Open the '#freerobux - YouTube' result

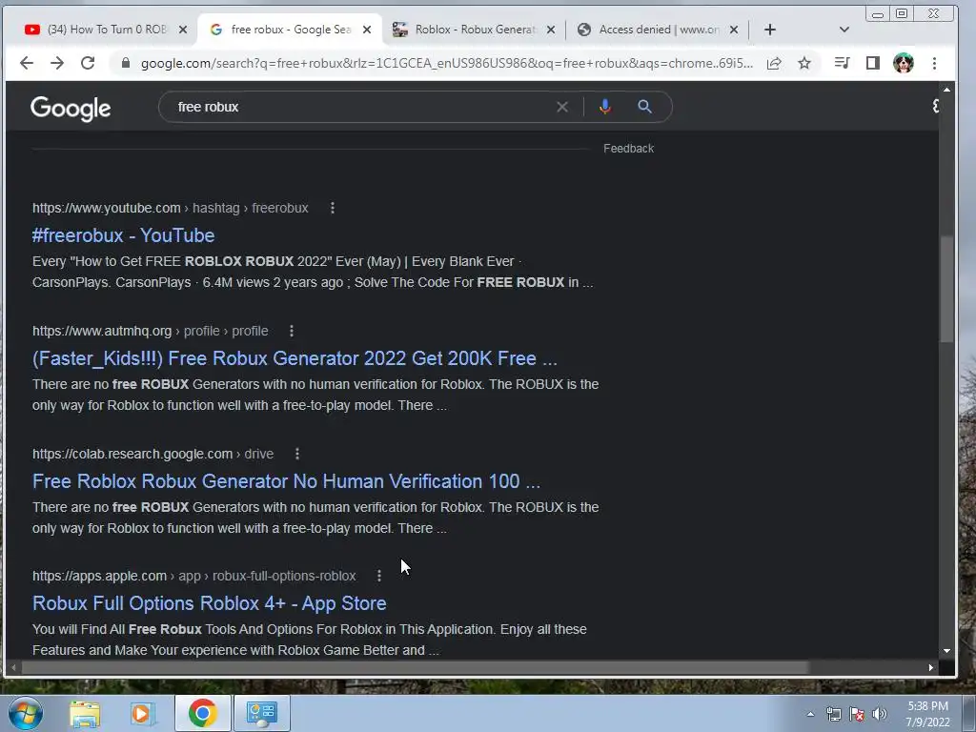(123, 235)
